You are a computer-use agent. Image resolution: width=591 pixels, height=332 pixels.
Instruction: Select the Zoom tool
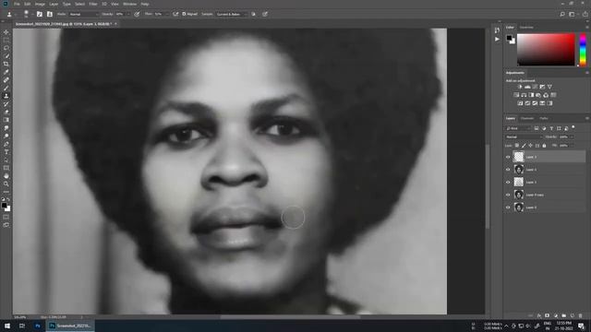[x=6, y=184]
